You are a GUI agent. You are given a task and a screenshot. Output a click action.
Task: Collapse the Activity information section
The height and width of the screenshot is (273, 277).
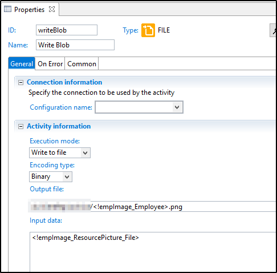21,126
